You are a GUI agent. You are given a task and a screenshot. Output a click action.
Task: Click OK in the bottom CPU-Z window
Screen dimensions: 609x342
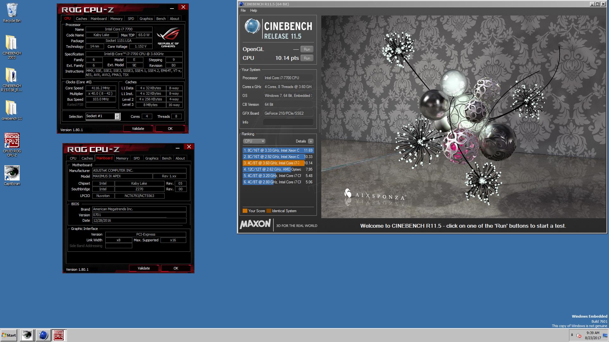click(x=176, y=268)
